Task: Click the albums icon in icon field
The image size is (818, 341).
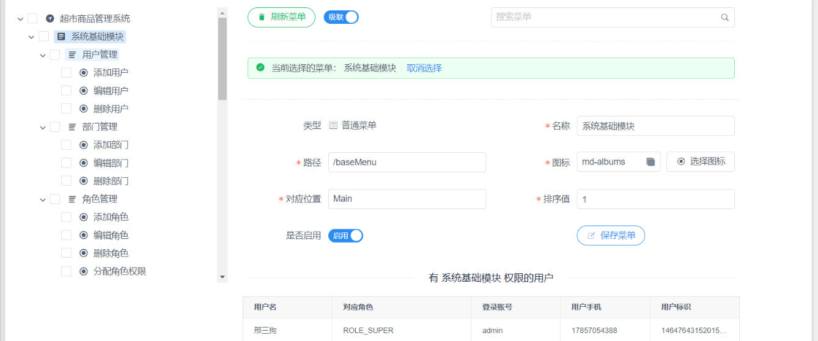Action: click(650, 162)
